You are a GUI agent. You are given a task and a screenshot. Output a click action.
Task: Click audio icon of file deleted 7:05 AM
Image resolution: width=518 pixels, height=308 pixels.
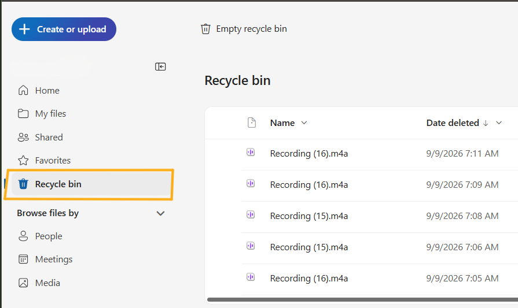(x=251, y=277)
